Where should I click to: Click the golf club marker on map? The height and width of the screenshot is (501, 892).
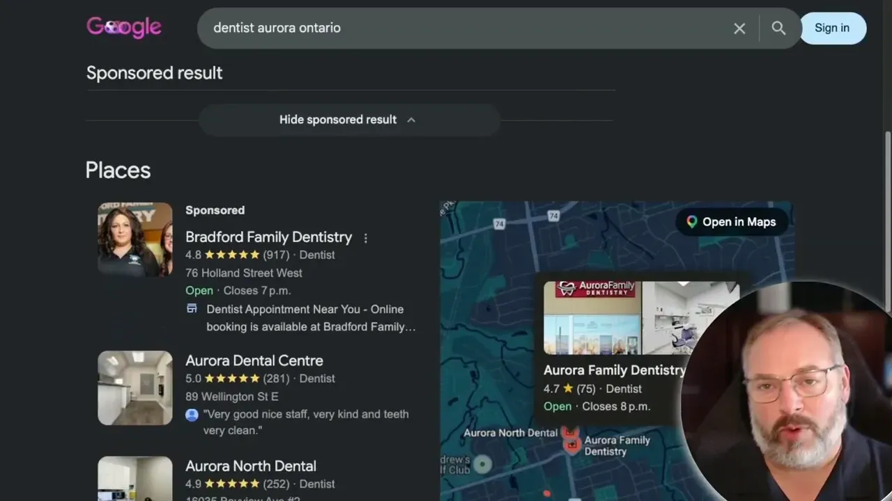(482, 464)
